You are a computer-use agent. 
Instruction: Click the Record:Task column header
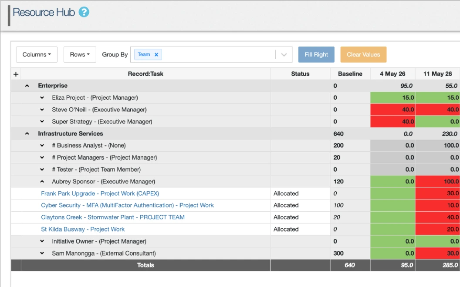145,74
